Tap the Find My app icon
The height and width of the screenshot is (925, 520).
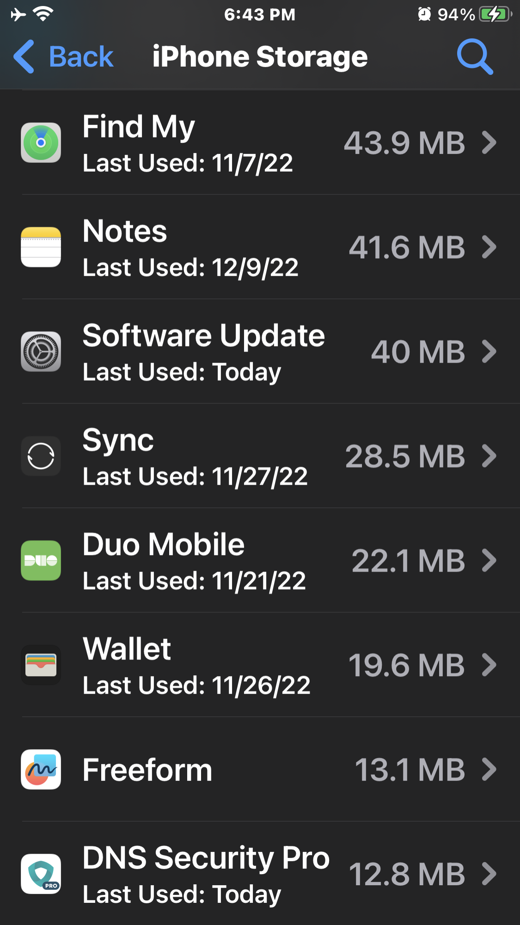pyautogui.click(x=41, y=142)
